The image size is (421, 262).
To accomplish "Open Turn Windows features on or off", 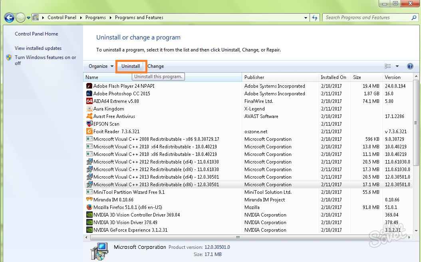I will click(46, 60).
